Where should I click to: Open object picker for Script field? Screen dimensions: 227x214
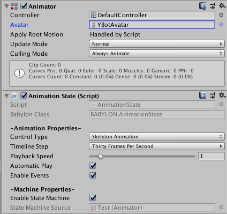(221, 105)
